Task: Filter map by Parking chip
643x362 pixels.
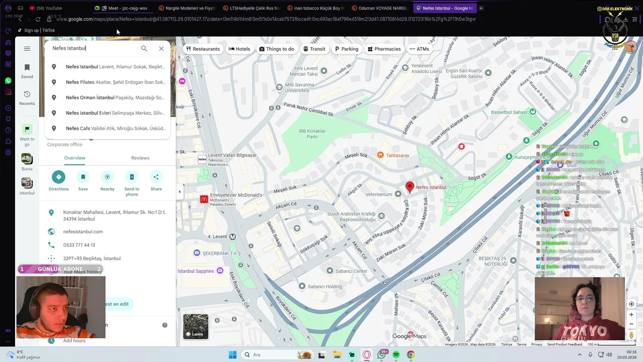Action: click(x=346, y=49)
